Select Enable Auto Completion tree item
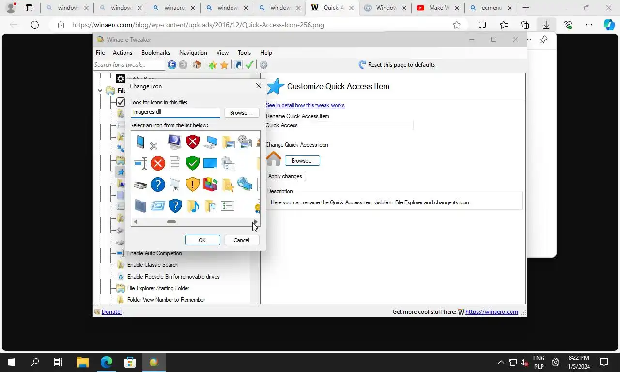620x372 pixels. (x=155, y=253)
